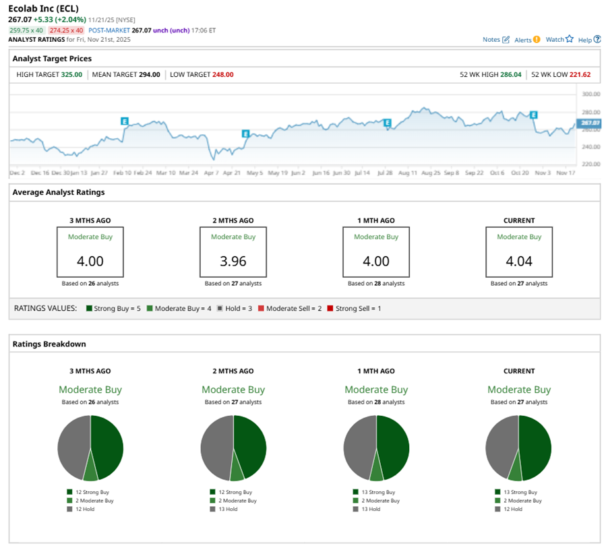Click the Strong Buy = 5 legend swatch
Viewport: 608px width, 552px height.
tap(89, 308)
